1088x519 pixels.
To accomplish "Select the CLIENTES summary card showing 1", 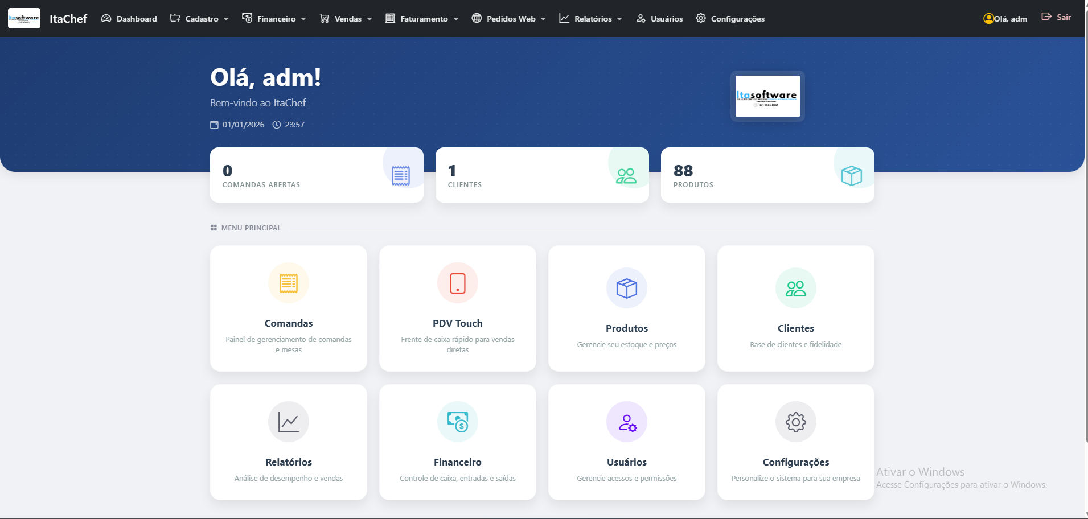I will (541, 175).
